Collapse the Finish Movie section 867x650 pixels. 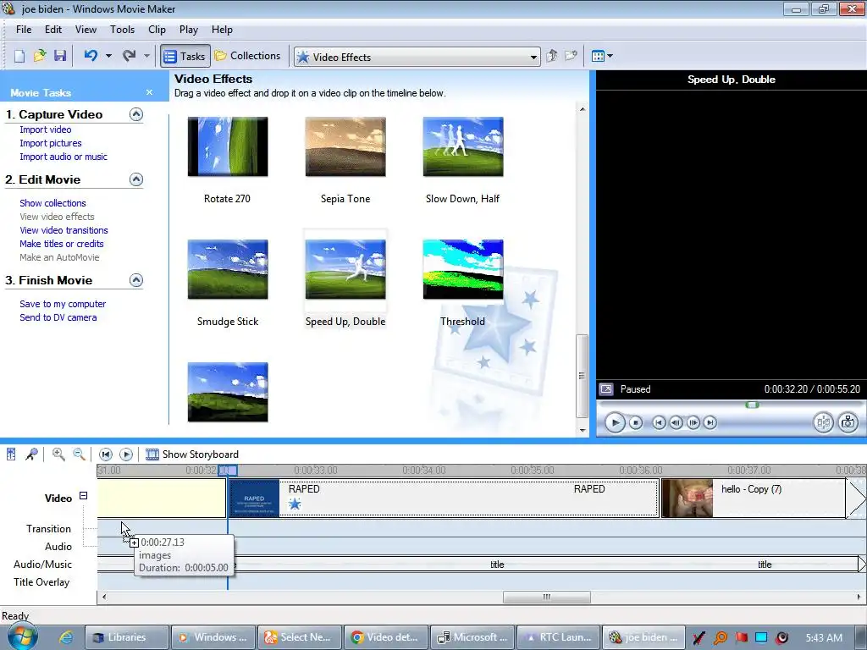136,280
